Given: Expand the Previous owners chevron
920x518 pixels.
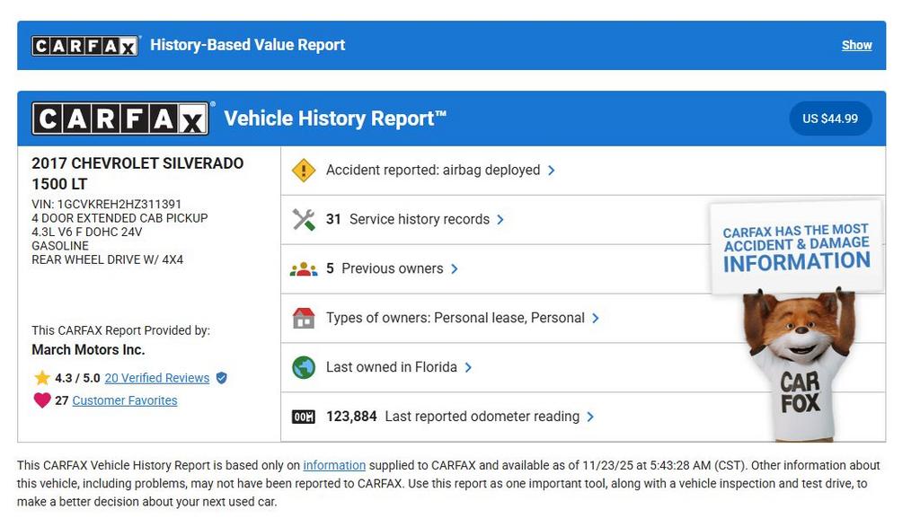Looking at the screenshot, I should [x=455, y=269].
